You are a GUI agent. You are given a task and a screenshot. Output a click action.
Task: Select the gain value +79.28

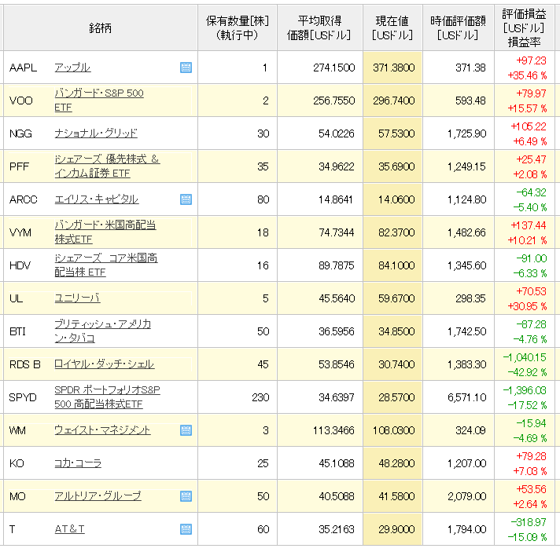click(531, 456)
